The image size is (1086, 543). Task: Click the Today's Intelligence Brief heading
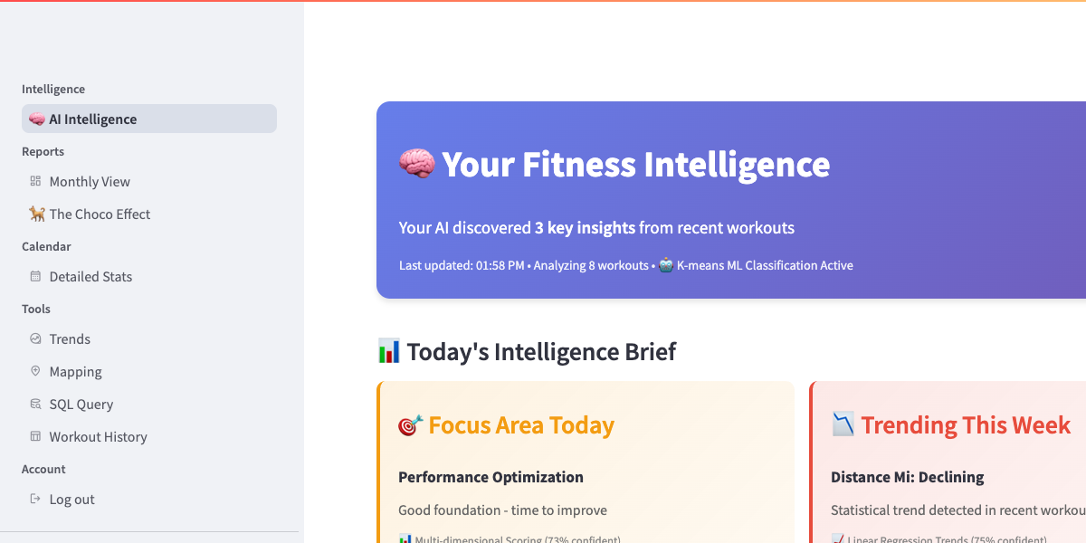(541, 351)
